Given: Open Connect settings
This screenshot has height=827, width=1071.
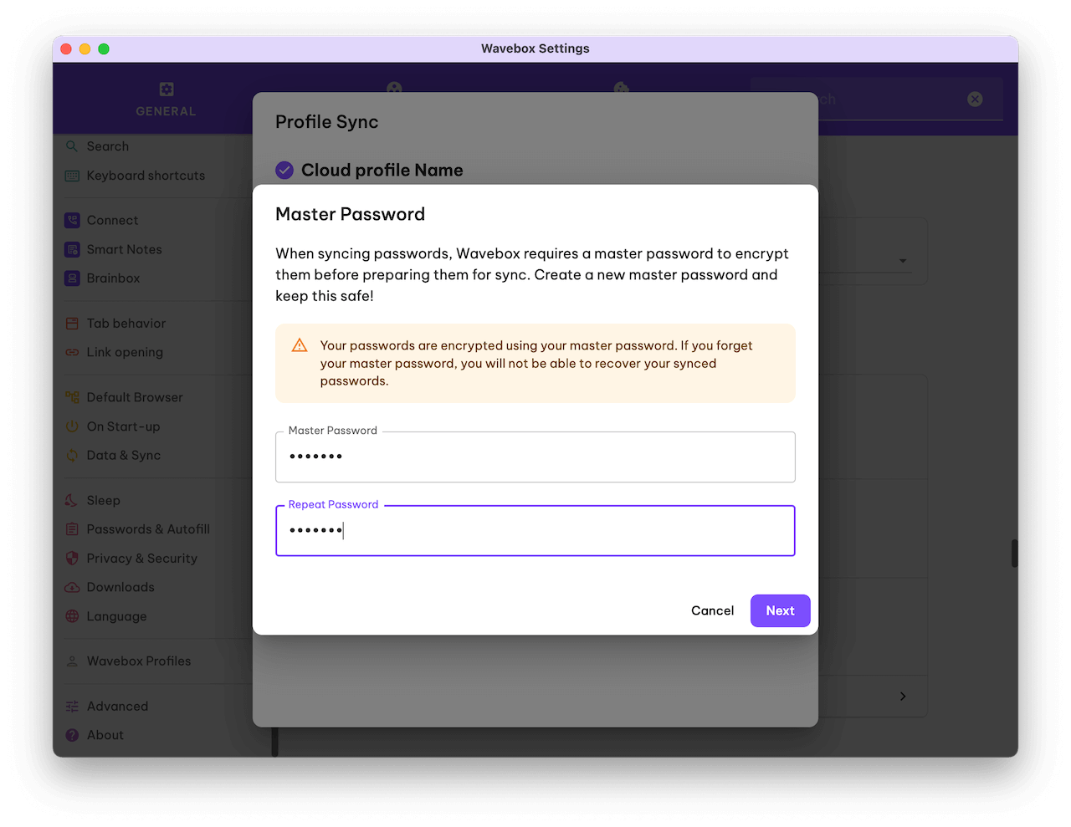Looking at the screenshot, I should point(112,221).
